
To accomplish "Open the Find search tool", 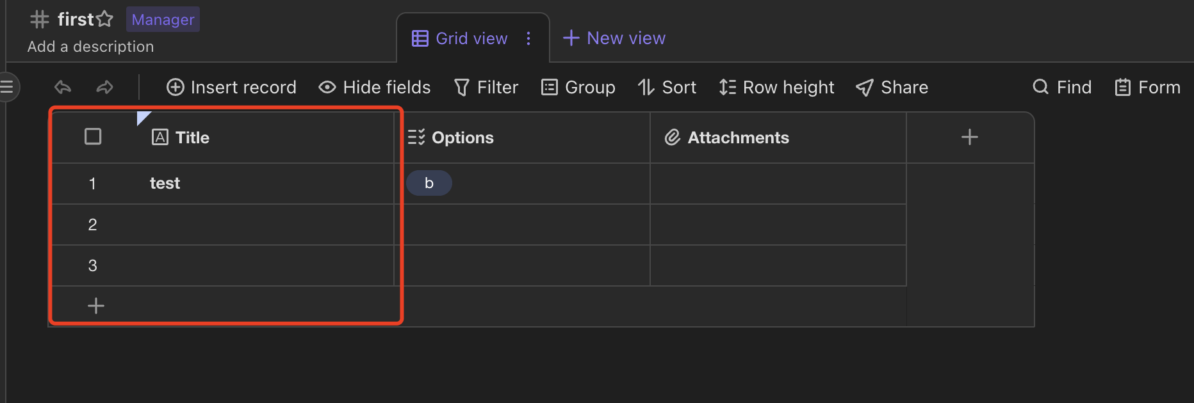I will tap(1062, 87).
